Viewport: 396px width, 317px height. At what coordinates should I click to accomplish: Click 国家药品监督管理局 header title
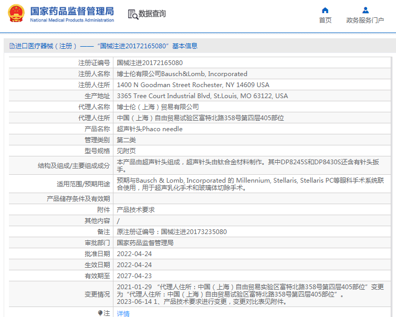pos(72,11)
